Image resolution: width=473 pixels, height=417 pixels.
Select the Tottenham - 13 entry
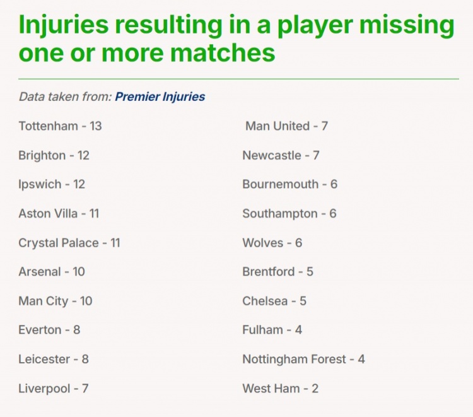pos(60,126)
